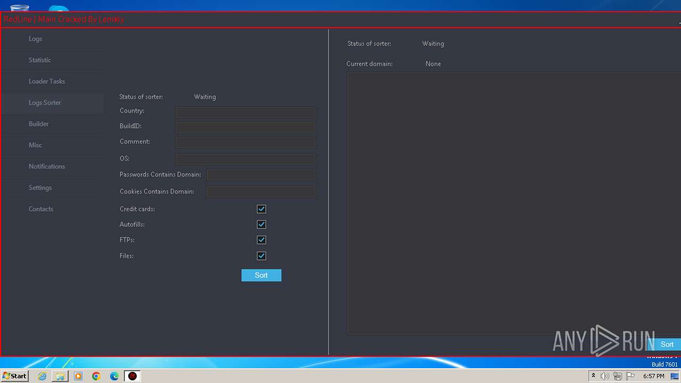This screenshot has width=681, height=383.
Task: Uncheck the Autofills checkbox
Action: click(x=261, y=224)
